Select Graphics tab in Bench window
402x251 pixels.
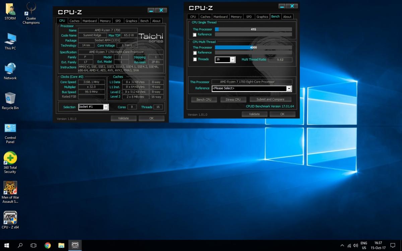[262, 17]
